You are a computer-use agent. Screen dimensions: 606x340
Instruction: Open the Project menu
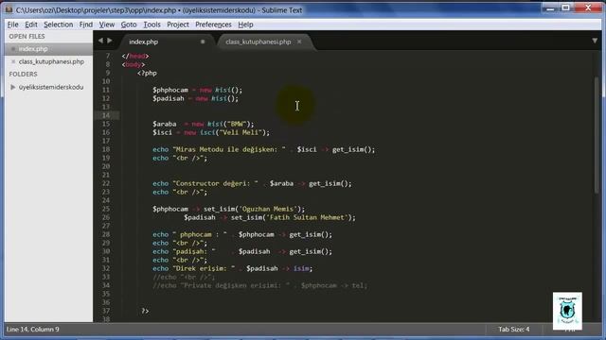coord(178,25)
